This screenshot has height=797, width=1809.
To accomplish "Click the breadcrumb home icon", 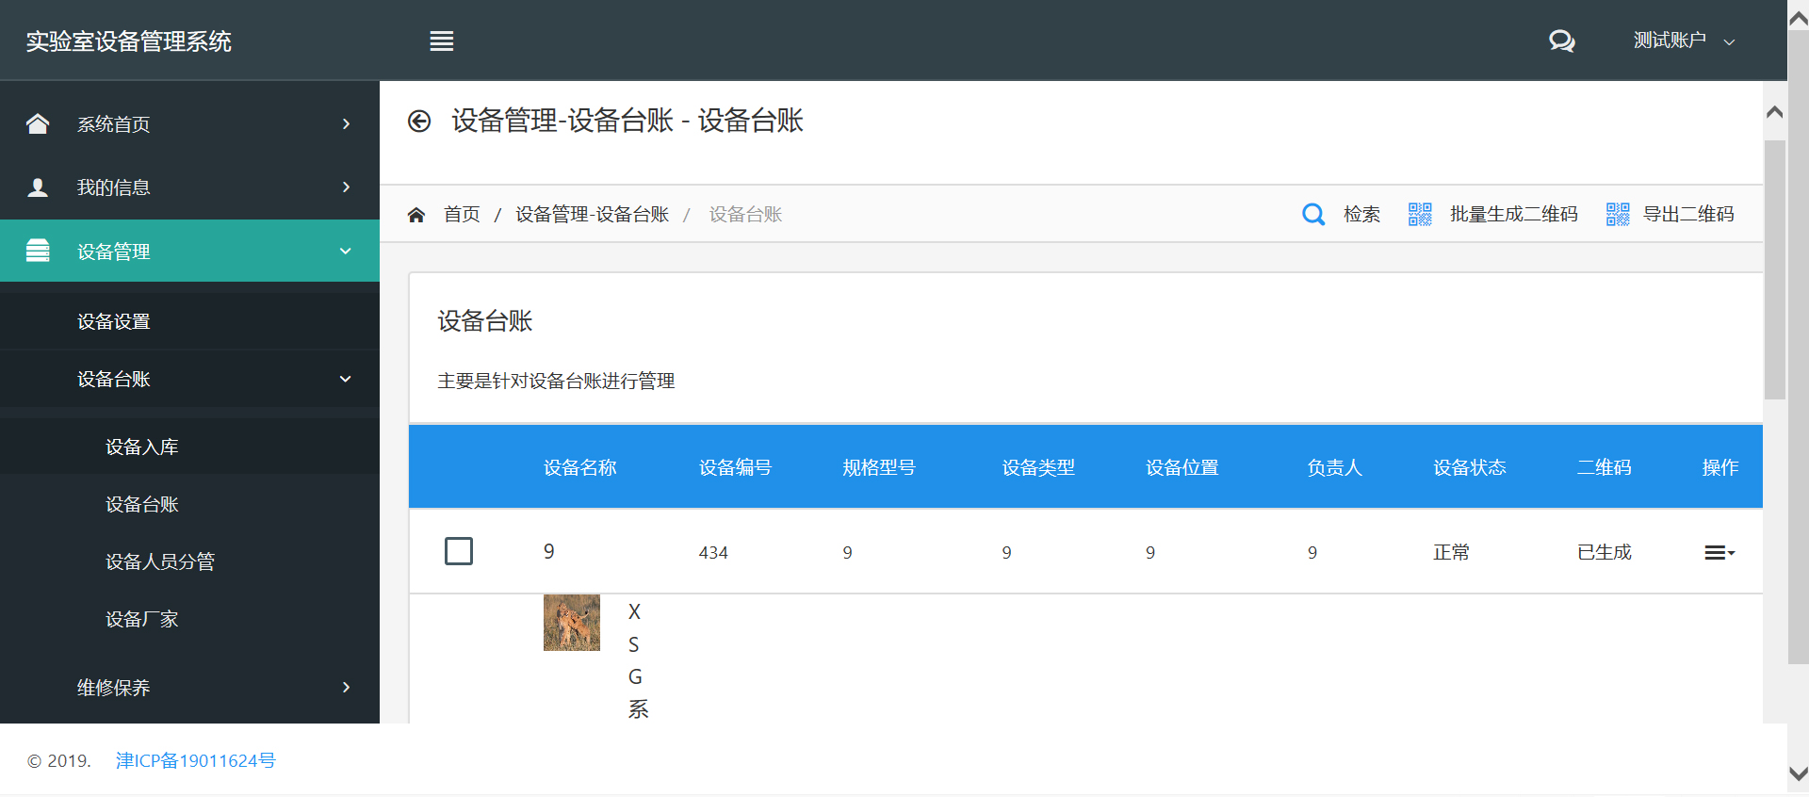I will click(416, 215).
